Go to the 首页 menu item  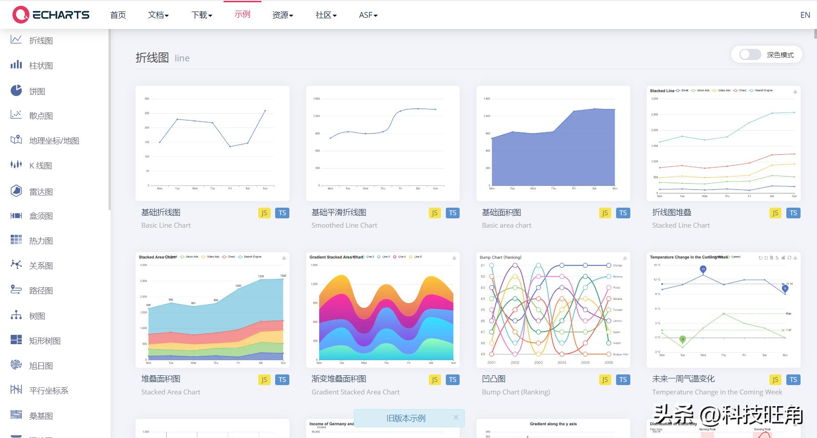[x=117, y=15]
